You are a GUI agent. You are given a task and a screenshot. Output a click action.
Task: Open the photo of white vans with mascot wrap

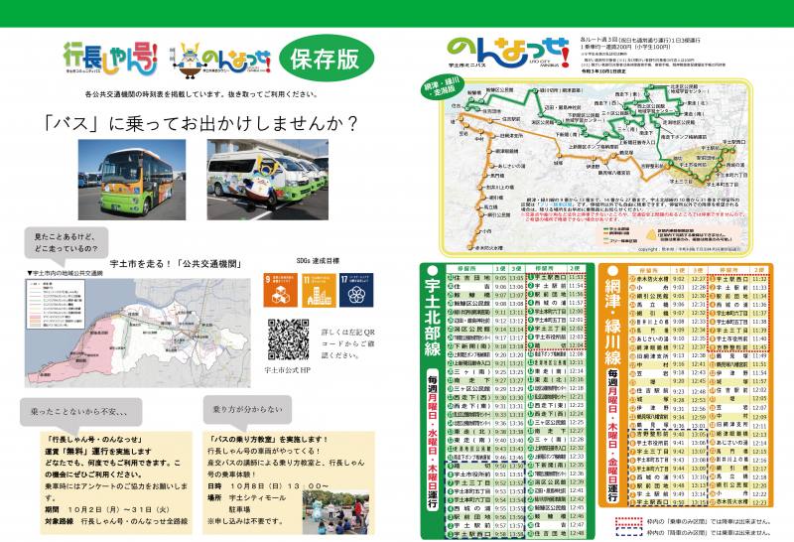coord(267,180)
